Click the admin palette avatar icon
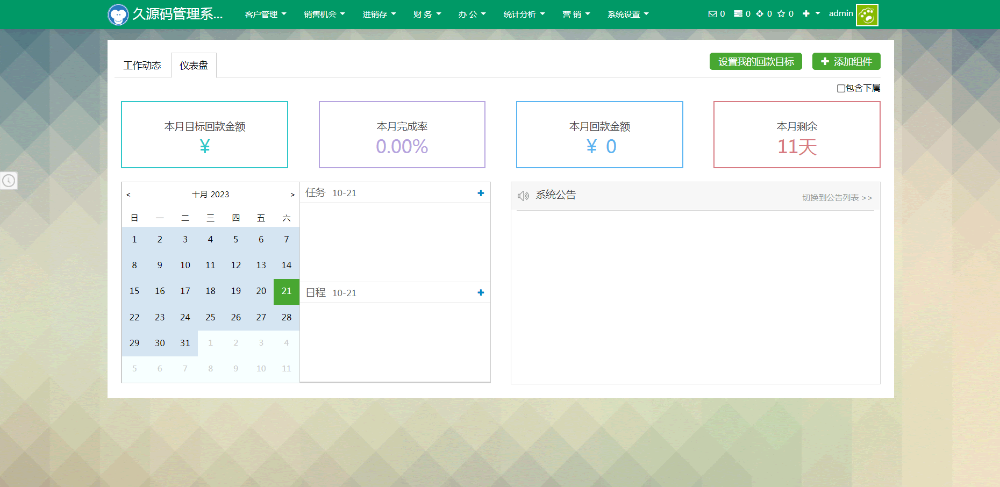Screen dimensions: 1000x487 click(867, 15)
